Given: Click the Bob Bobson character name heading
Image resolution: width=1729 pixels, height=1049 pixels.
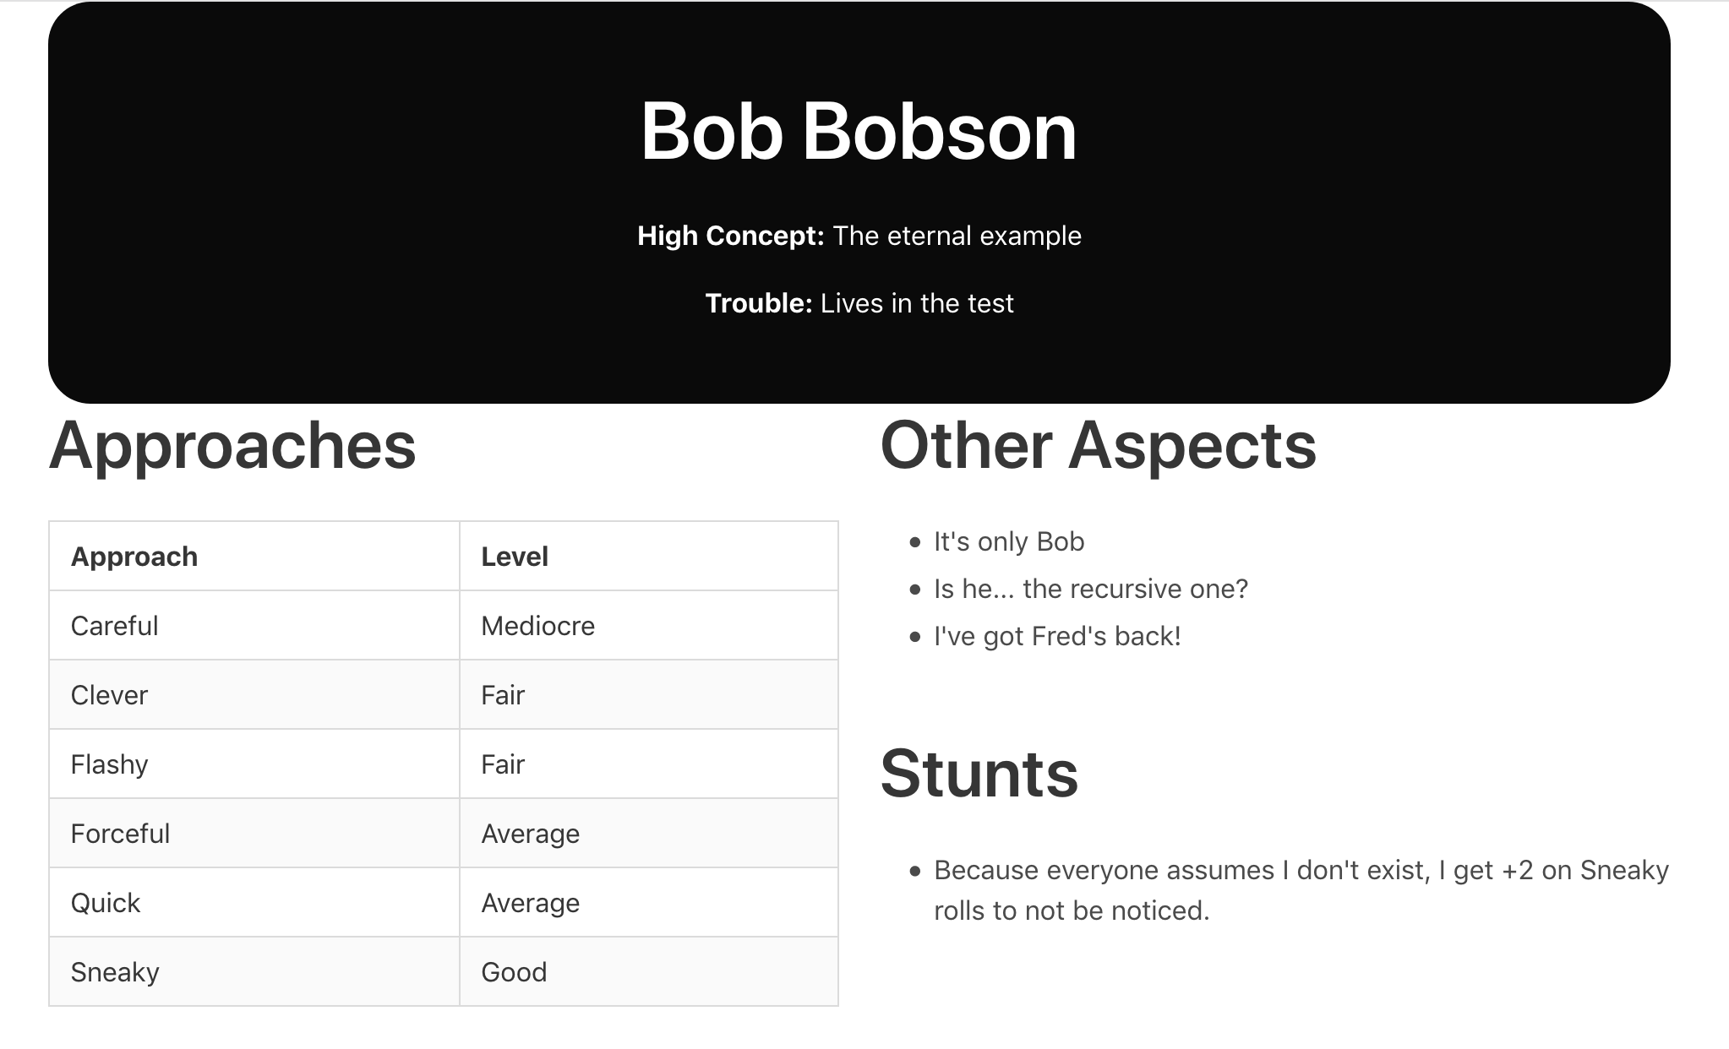Looking at the screenshot, I should point(859,132).
